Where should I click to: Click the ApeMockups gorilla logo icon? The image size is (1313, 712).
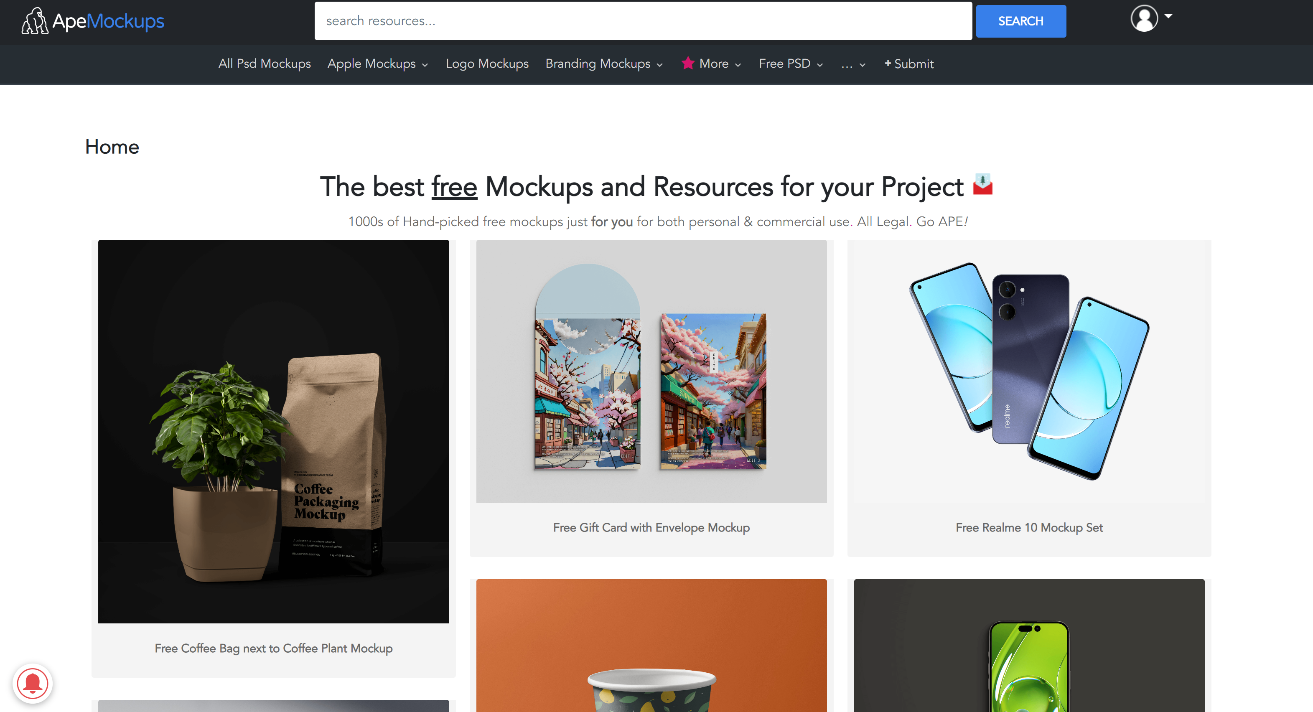[35, 21]
